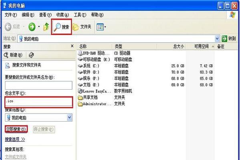The width and height of the screenshot is (240, 160).
Task: Click the indexing service icon beside 新建
Action: [31, 55]
